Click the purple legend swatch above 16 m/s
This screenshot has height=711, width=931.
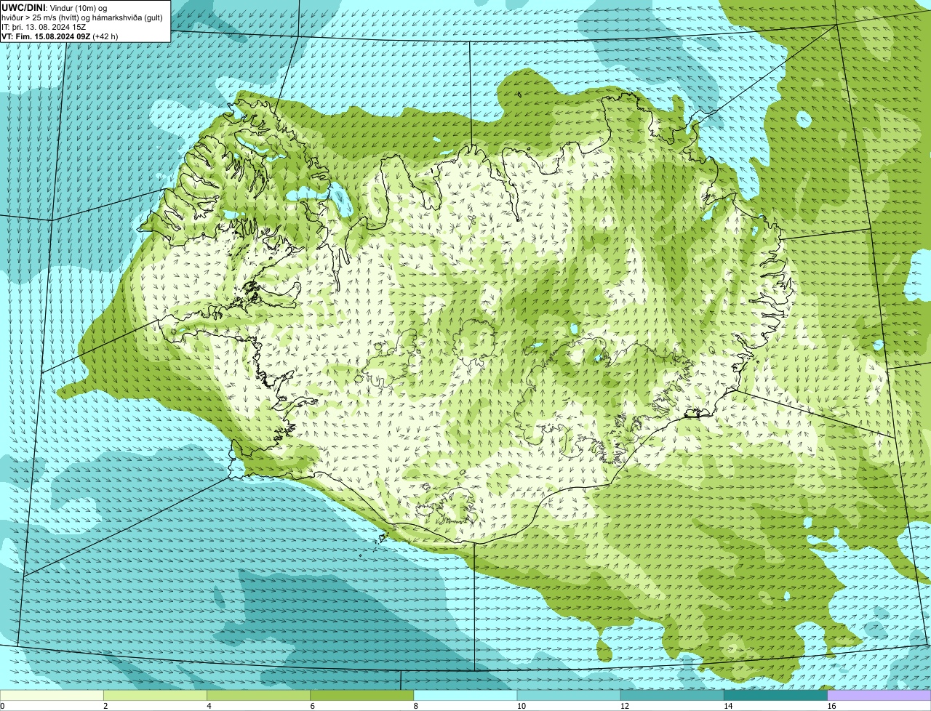click(x=879, y=695)
